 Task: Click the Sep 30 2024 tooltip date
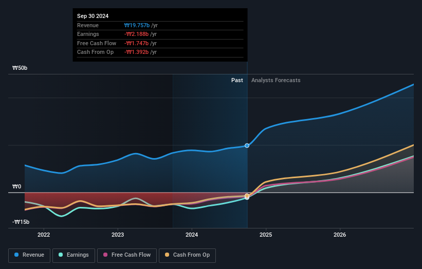(93, 16)
